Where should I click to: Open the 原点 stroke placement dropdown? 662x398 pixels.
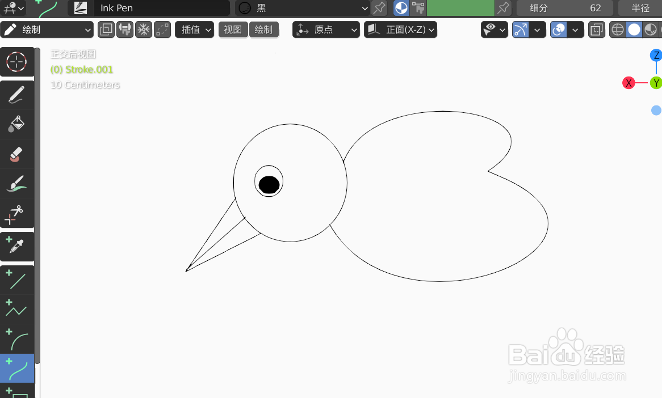click(x=326, y=29)
